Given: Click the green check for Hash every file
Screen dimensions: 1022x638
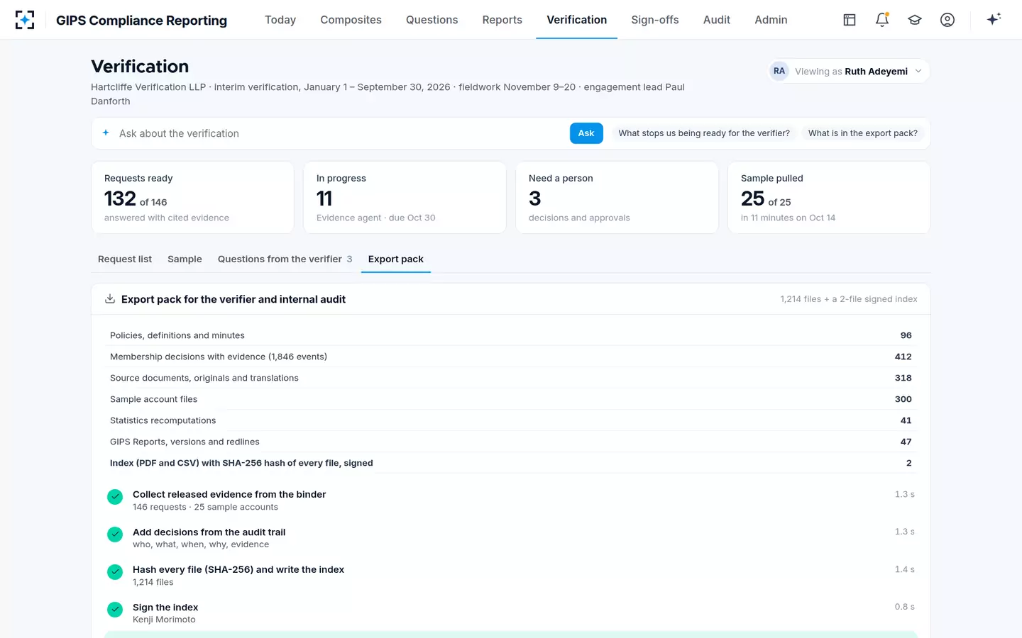Looking at the screenshot, I should click(115, 572).
